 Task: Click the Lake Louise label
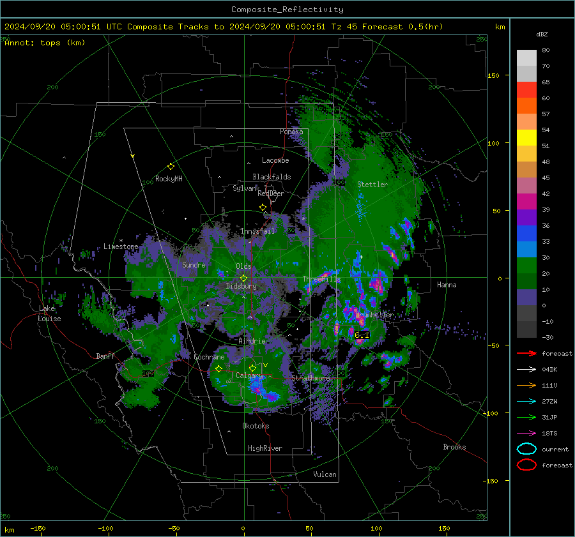point(50,314)
